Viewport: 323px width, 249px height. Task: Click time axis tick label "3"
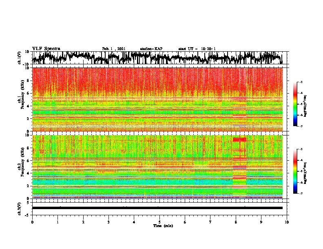click(x=108, y=222)
